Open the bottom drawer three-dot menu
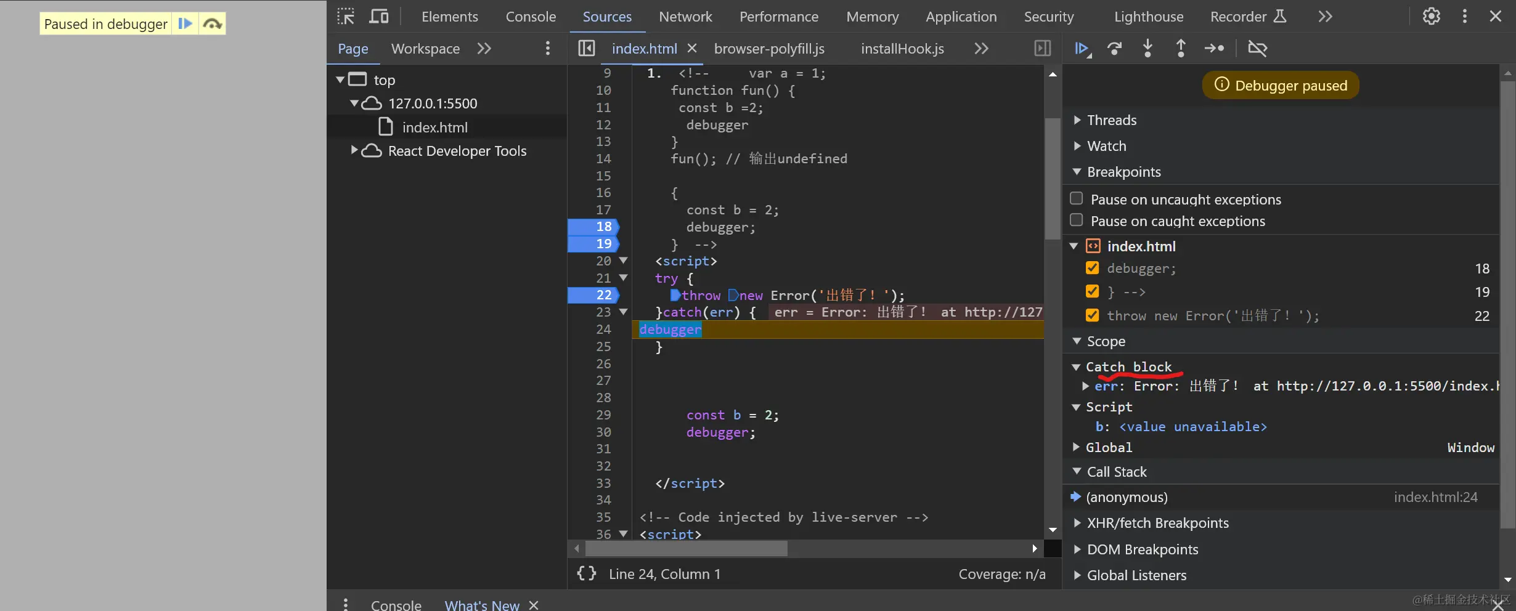This screenshot has height=611, width=1516. pyautogui.click(x=345, y=605)
